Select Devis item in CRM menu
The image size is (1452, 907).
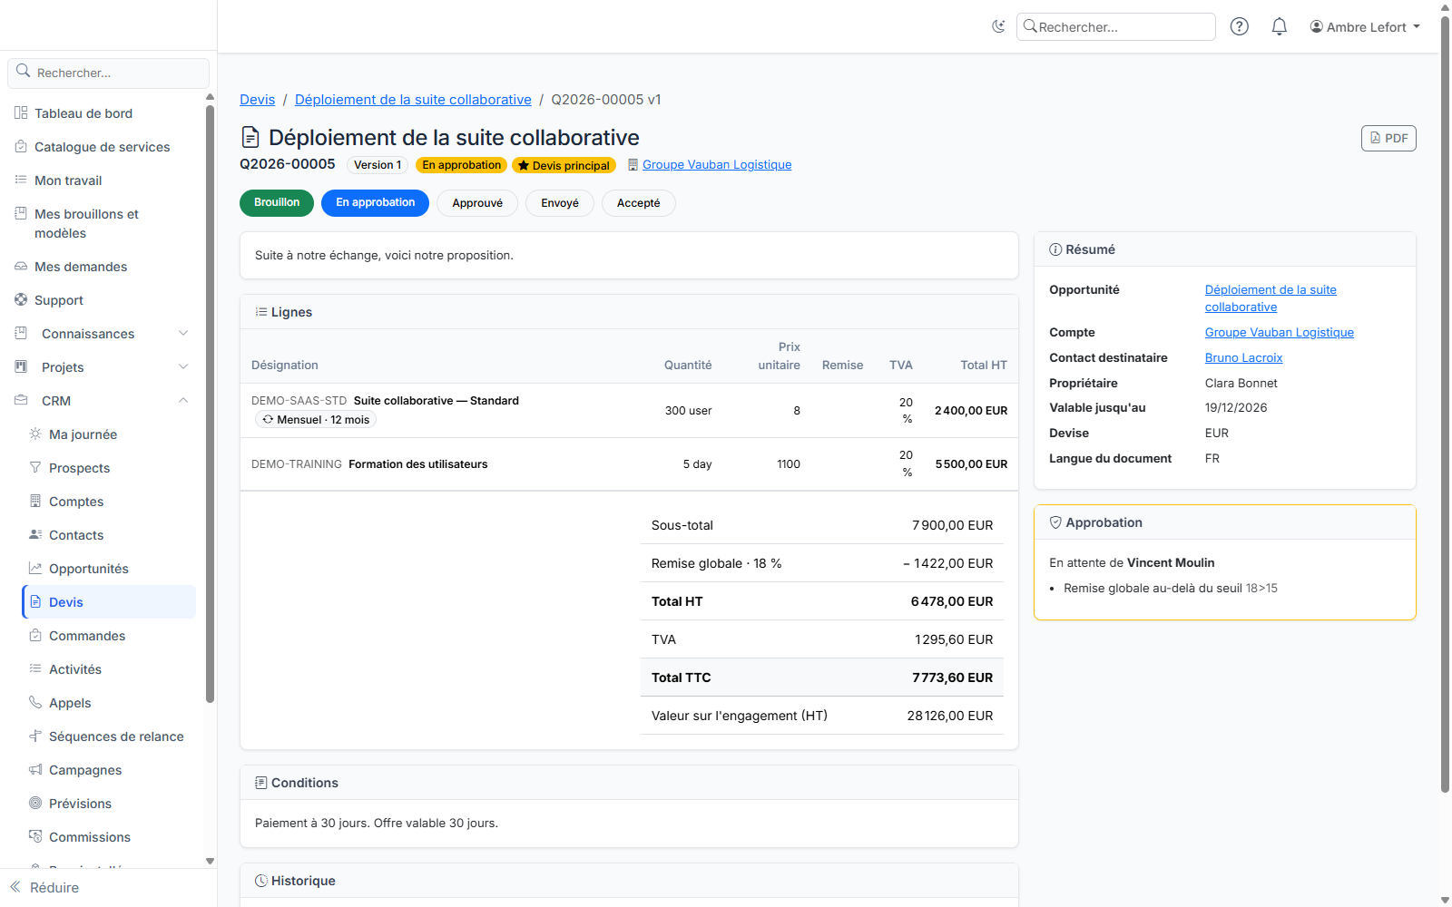pos(109,602)
